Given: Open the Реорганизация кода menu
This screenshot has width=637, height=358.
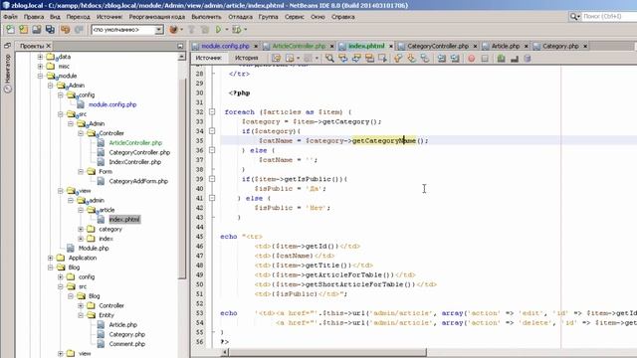Looking at the screenshot, I should point(157,17).
